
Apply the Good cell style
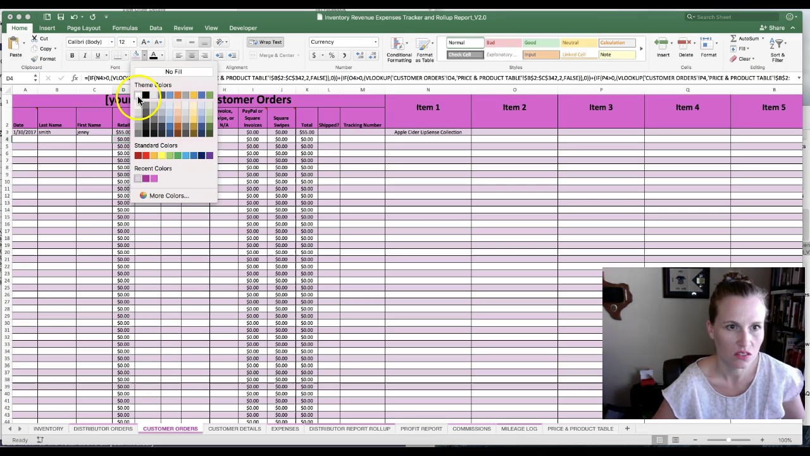540,42
